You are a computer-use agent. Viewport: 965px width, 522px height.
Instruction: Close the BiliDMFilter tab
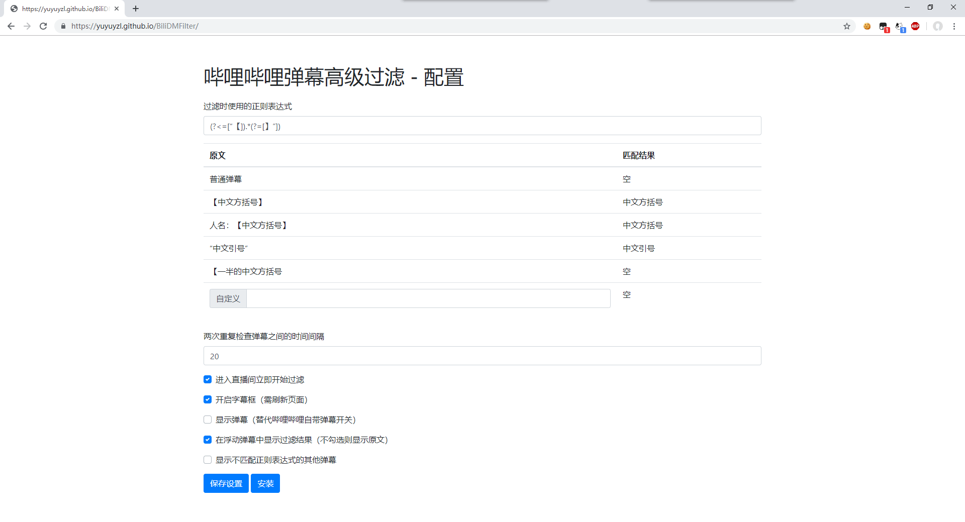[117, 9]
